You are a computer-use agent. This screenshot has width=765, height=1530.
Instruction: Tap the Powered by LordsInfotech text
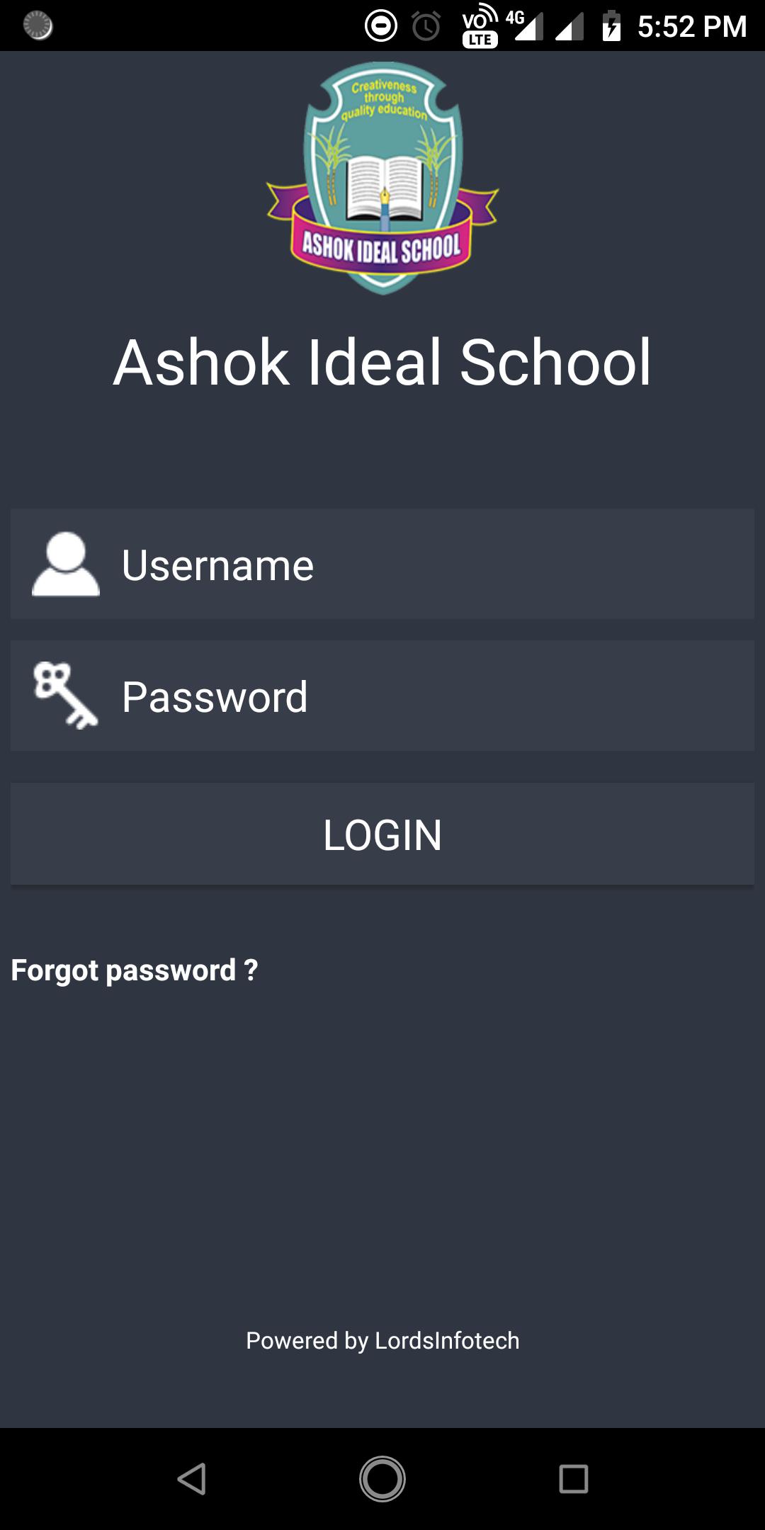(x=382, y=1341)
